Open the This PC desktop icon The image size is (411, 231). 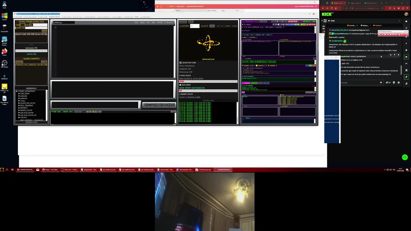4,17
